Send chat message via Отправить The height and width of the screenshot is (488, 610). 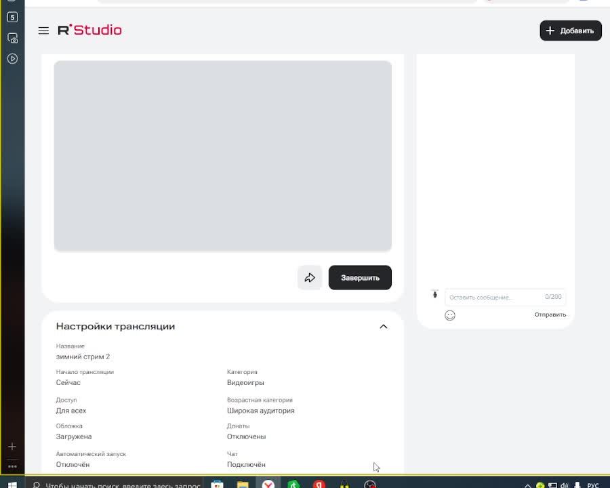(550, 314)
